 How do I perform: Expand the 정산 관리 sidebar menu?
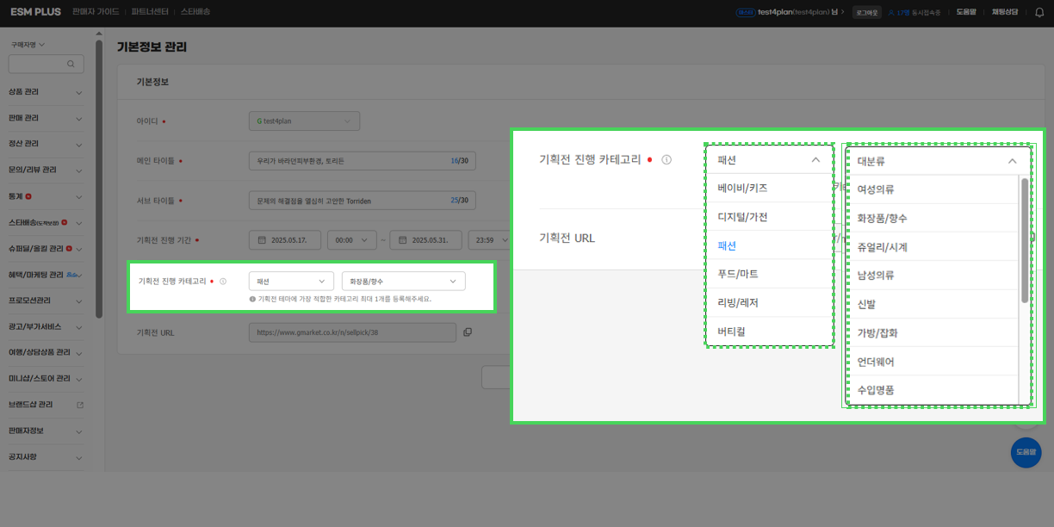coord(46,144)
